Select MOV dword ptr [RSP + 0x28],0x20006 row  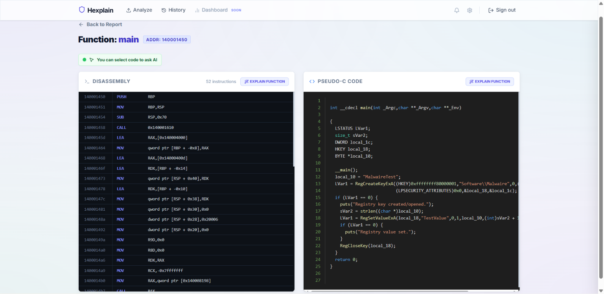tap(186, 219)
